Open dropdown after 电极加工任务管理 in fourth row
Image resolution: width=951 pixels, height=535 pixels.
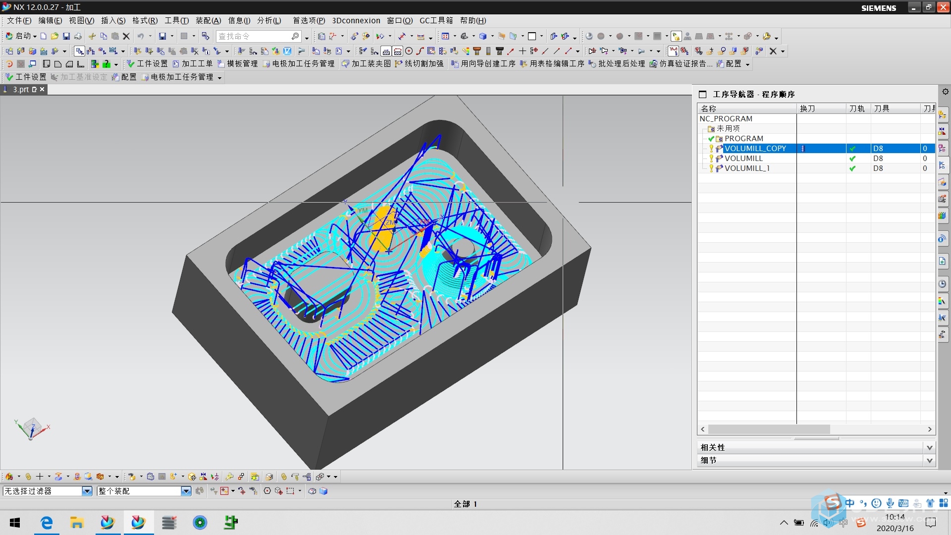click(219, 77)
